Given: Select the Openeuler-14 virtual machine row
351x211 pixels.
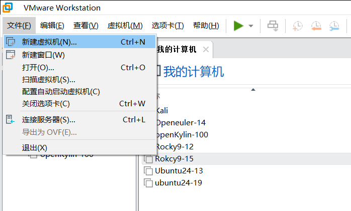Looking at the screenshot, I should click(x=253, y=122).
